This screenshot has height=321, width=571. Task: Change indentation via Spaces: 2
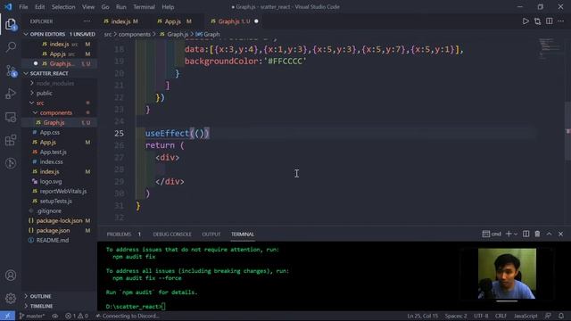(x=456, y=316)
